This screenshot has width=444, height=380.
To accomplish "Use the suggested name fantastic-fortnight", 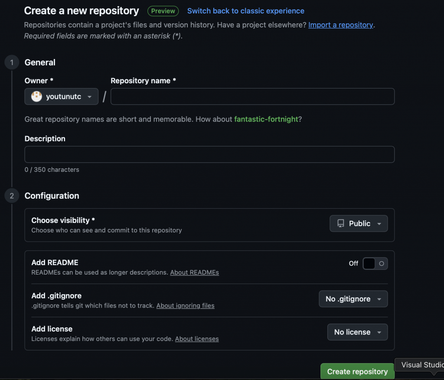I will (266, 119).
